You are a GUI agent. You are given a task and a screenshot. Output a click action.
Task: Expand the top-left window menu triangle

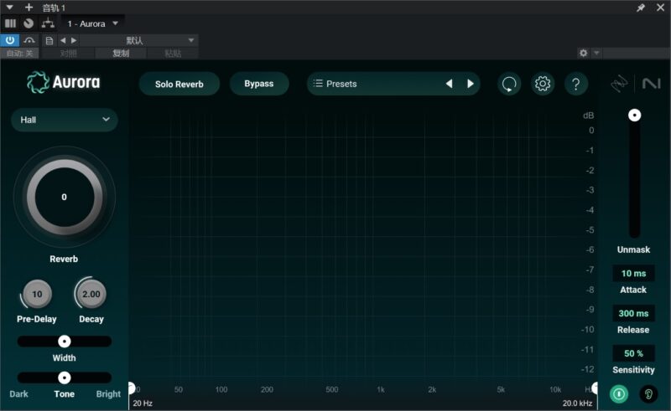tap(9, 8)
